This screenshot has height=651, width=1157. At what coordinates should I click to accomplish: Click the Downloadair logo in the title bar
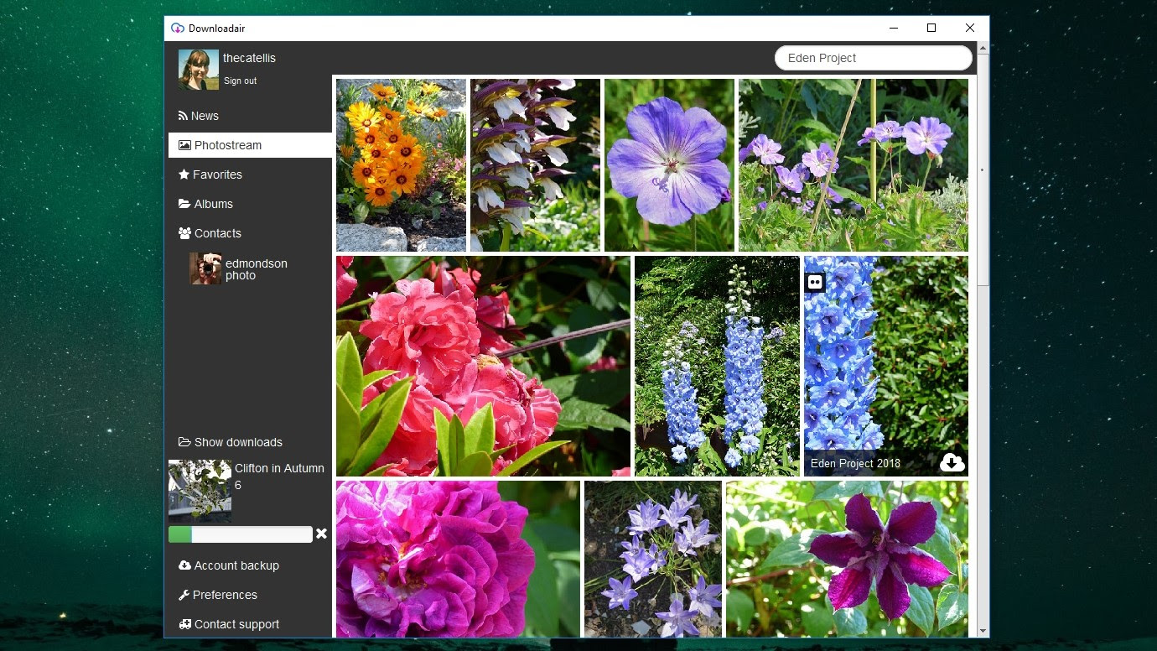click(x=177, y=28)
